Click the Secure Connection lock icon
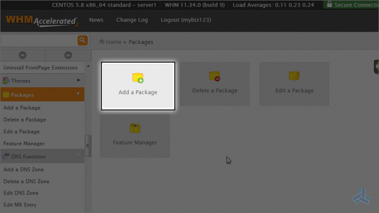 [x=329, y=5]
